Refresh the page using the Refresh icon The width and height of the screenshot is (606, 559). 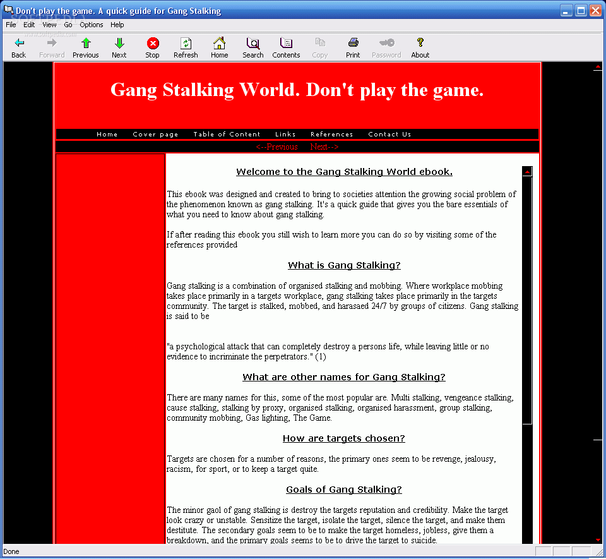[x=186, y=43]
